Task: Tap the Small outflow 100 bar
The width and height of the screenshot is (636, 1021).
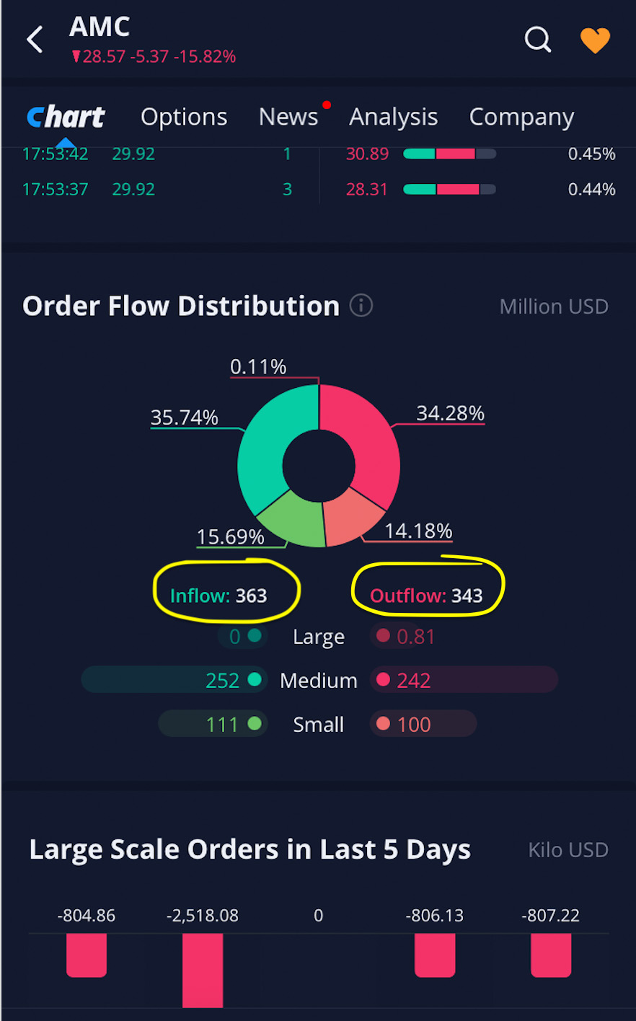Action: [x=423, y=724]
